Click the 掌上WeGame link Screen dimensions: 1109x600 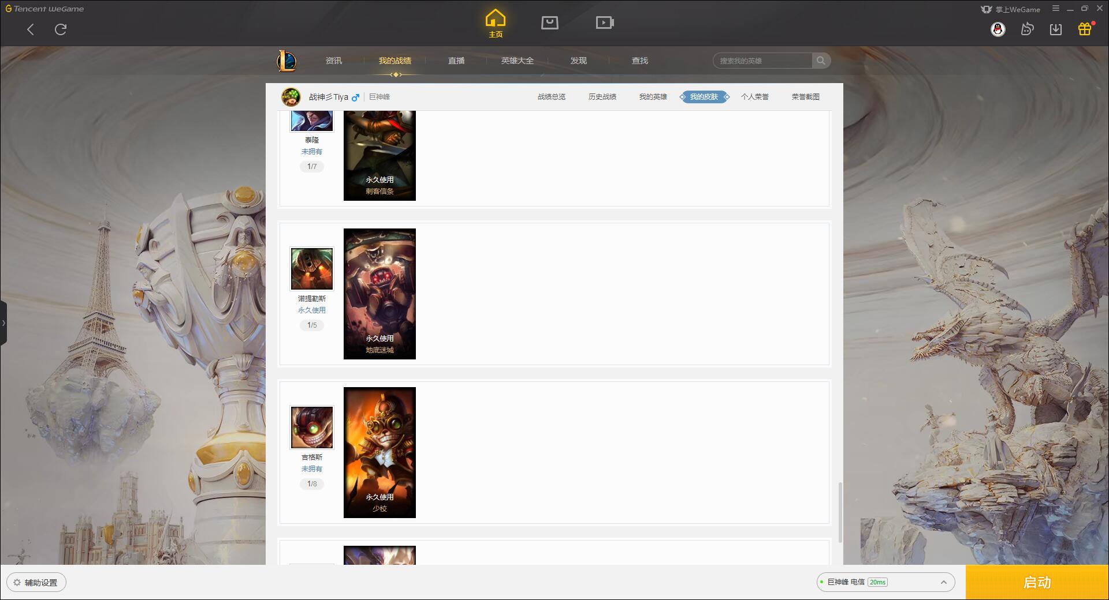click(x=1010, y=9)
